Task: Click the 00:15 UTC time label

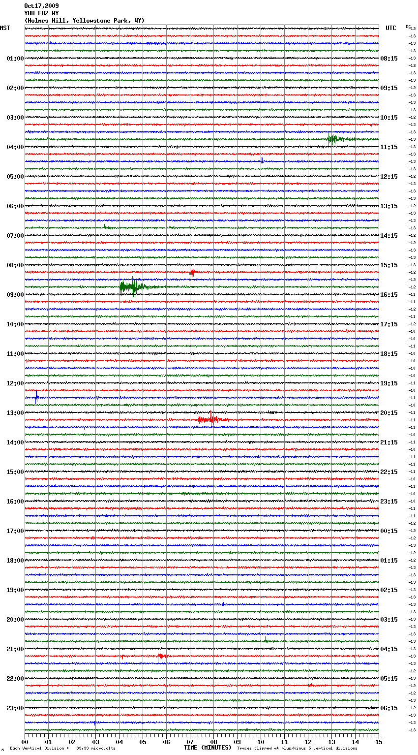Action: 389,531
